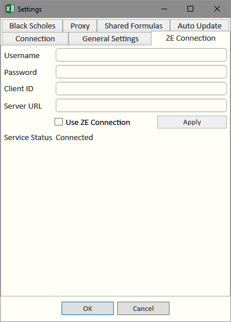The height and width of the screenshot is (322, 231).
Task: Click the Apply button
Action: click(x=192, y=122)
